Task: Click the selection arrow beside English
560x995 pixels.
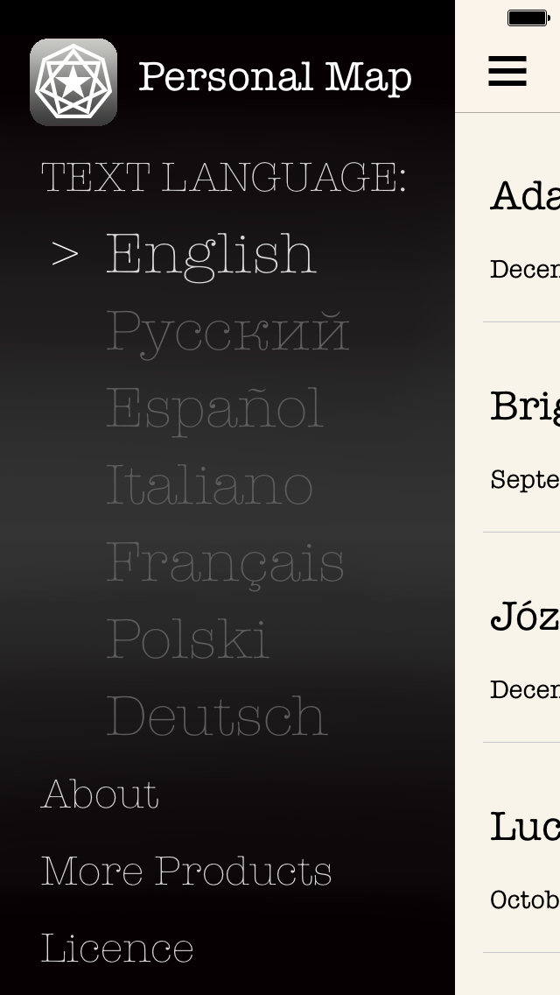Action: pos(65,254)
